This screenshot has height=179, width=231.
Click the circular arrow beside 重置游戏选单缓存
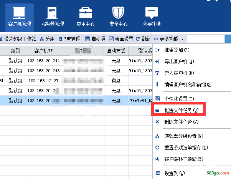(x=157, y=148)
